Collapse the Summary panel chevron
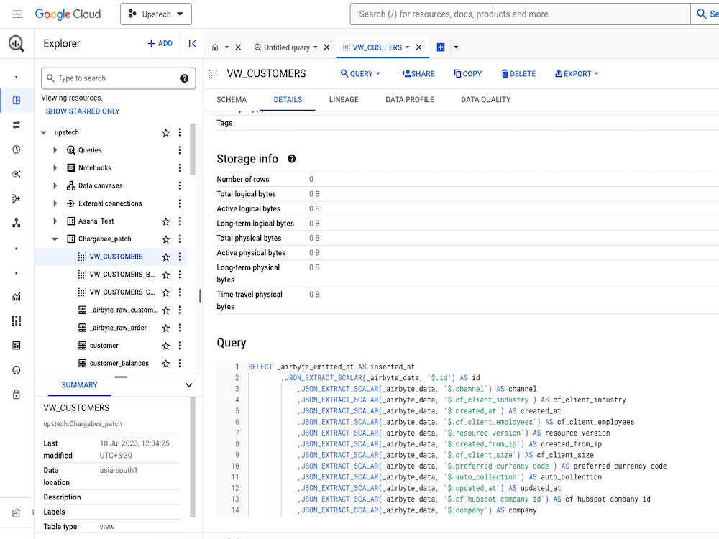The image size is (719, 539). click(x=189, y=385)
